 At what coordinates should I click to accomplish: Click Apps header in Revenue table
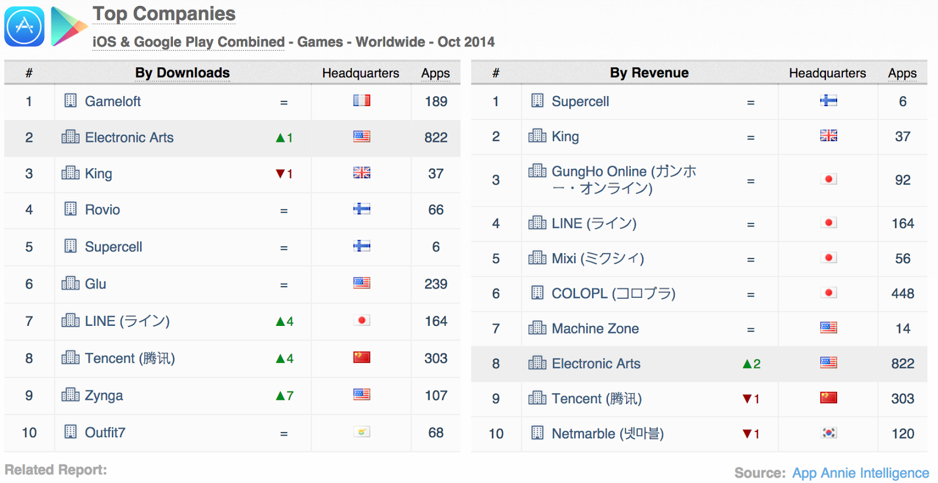click(x=902, y=73)
